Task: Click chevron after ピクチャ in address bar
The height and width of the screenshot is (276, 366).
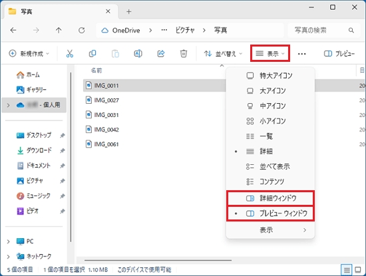Action: coord(204,31)
